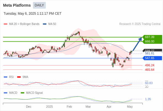
Task: Click the RSI blue legend marker
Action: coord(6,77)
